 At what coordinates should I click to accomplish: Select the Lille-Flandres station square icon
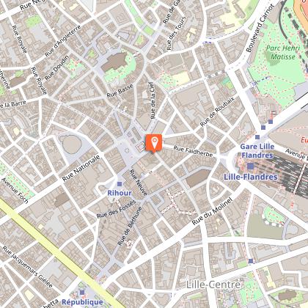pos(250,166)
